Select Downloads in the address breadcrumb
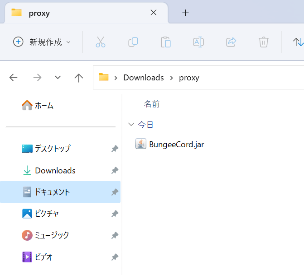Viewport: 304px width, 275px height. point(144,78)
